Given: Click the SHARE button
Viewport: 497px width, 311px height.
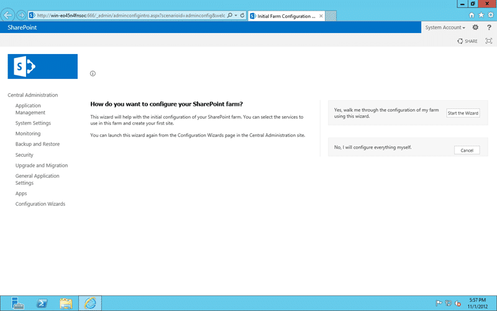Looking at the screenshot, I should pos(468,41).
